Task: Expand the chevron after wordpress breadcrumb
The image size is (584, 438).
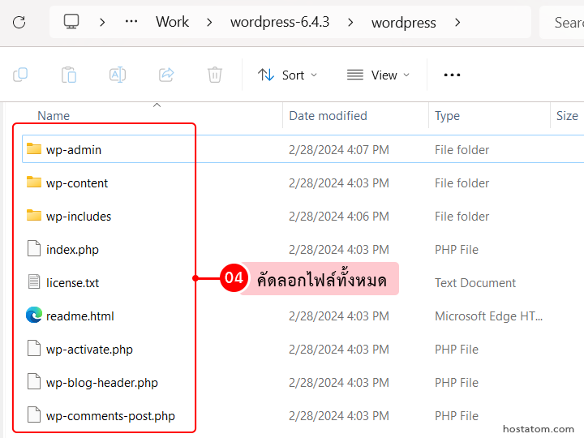Action: tap(458, 22)
